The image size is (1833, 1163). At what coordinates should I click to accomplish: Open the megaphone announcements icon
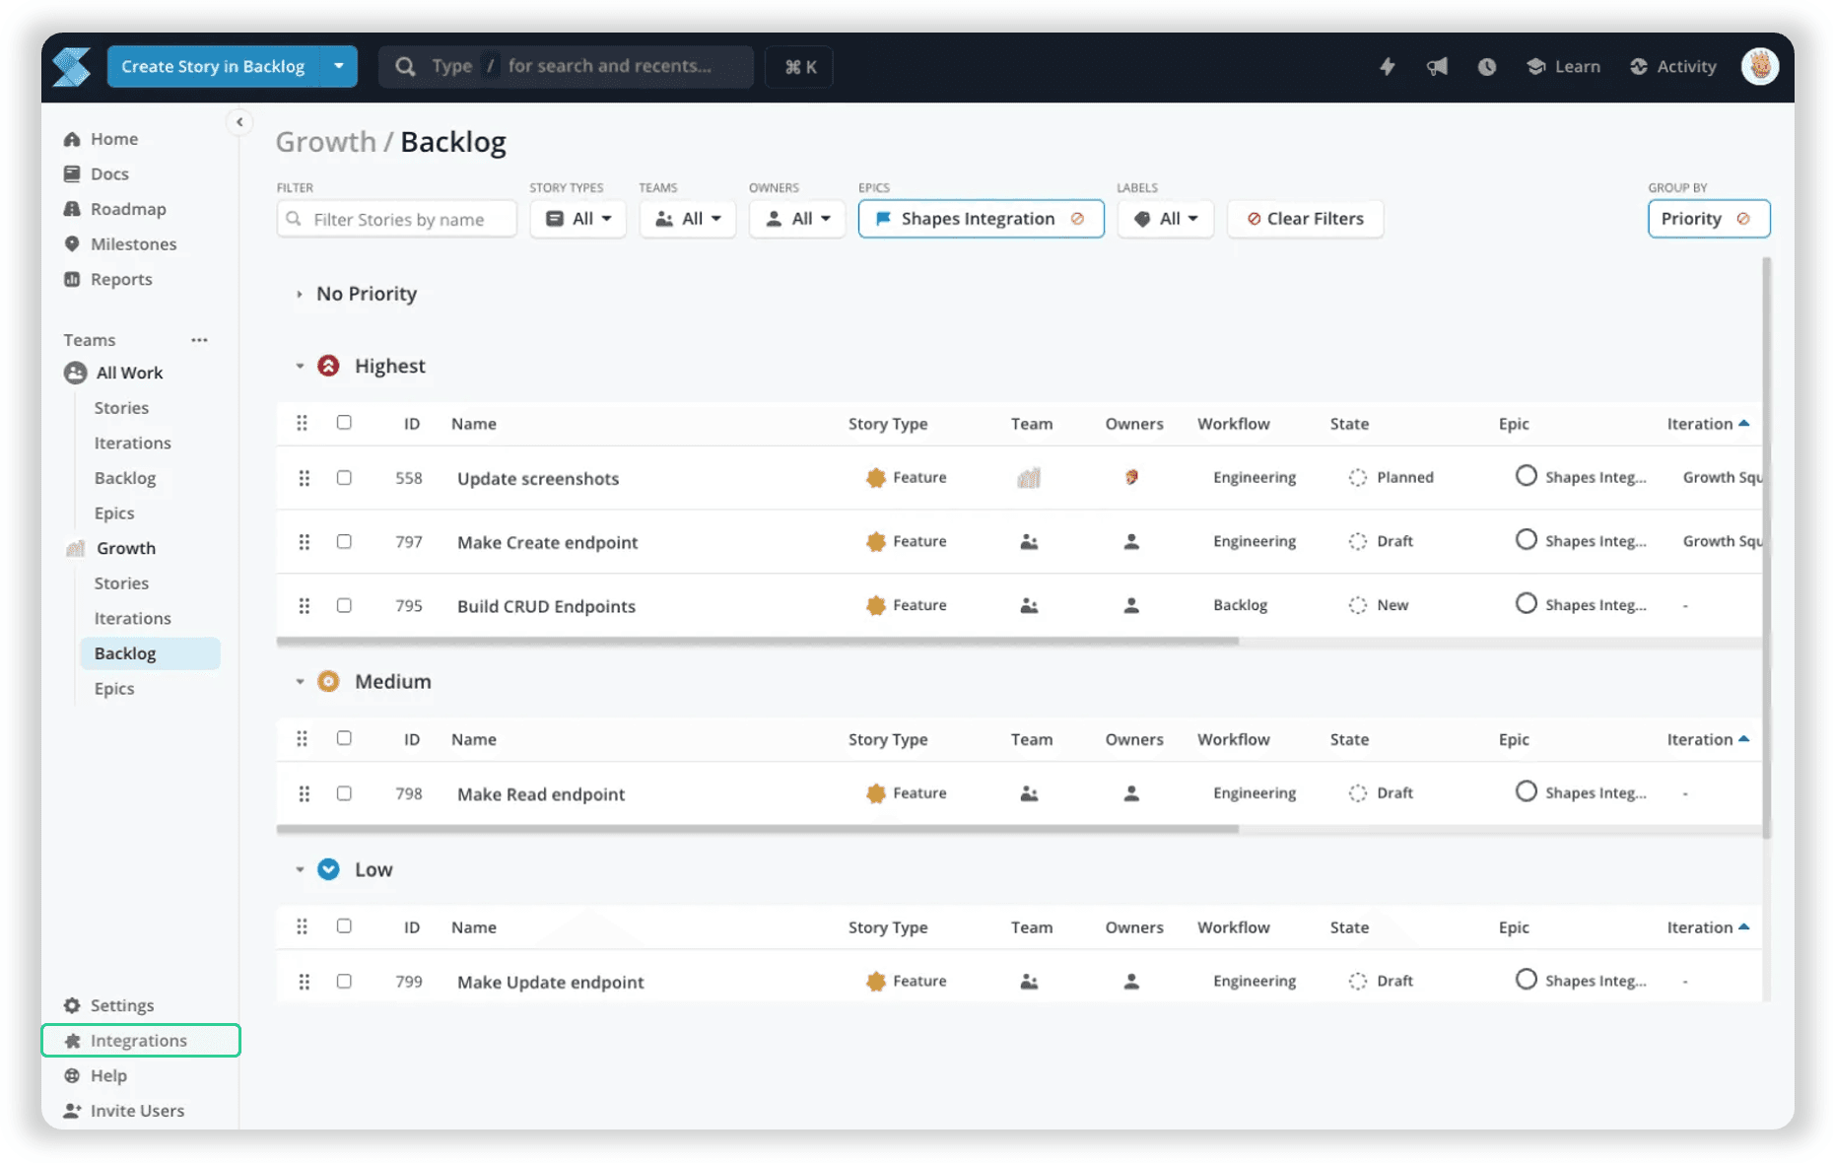tap(1437, 67)
